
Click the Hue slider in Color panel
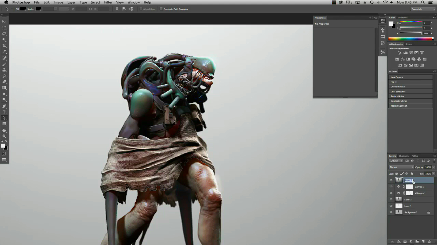tap(411, 22)
